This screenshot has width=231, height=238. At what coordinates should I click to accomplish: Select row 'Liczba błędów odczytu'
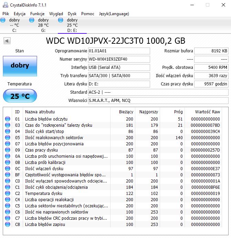tap(112, 119)
